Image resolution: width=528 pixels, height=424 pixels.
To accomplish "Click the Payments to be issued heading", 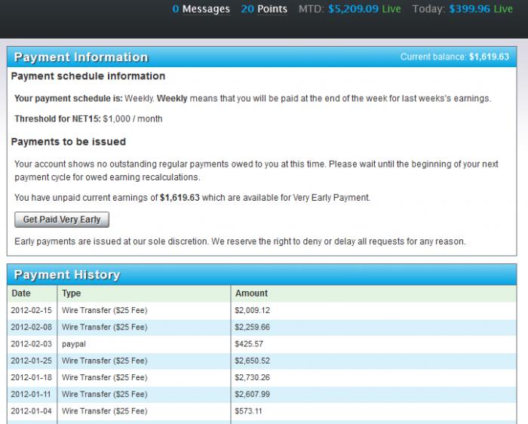I will 69,142.
